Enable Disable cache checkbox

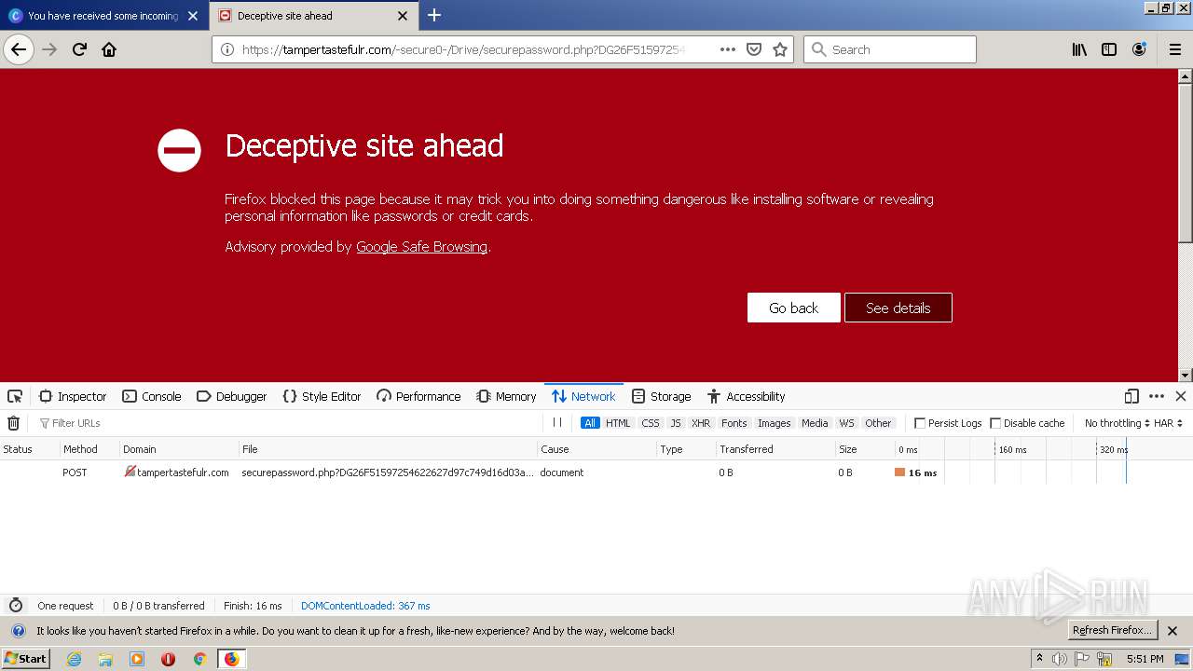995,423
